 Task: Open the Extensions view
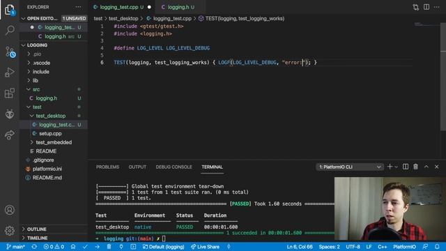9,93
